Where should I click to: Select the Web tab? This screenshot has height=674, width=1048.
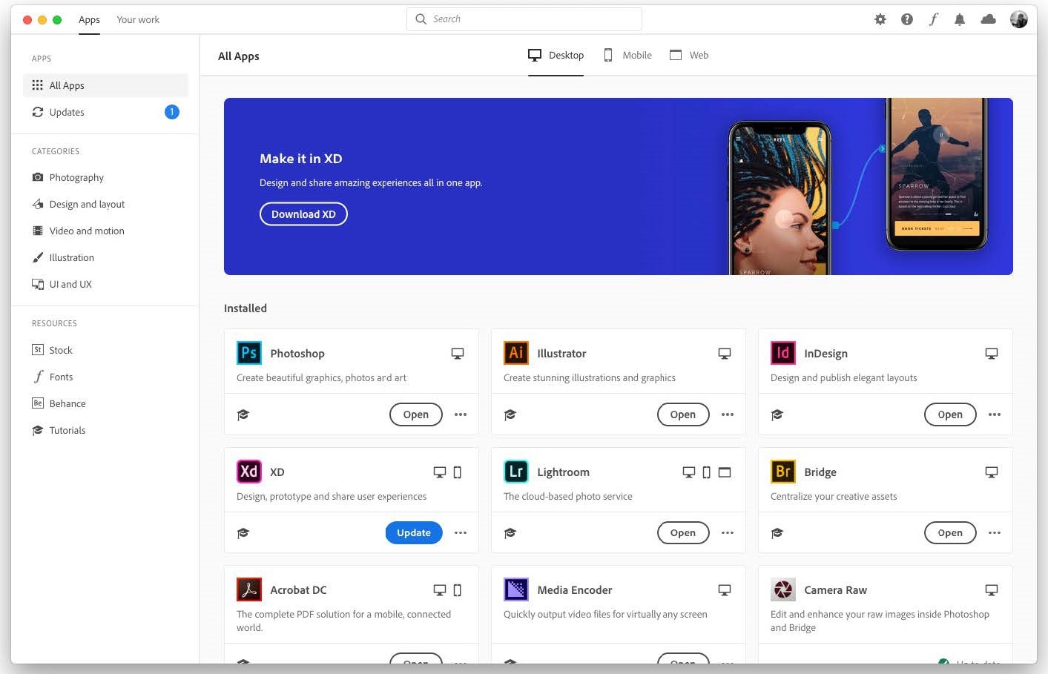tap(689, 56)
